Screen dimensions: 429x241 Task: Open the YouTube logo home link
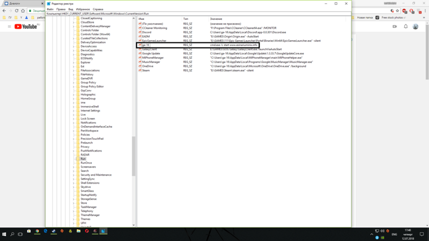(26, 26)
